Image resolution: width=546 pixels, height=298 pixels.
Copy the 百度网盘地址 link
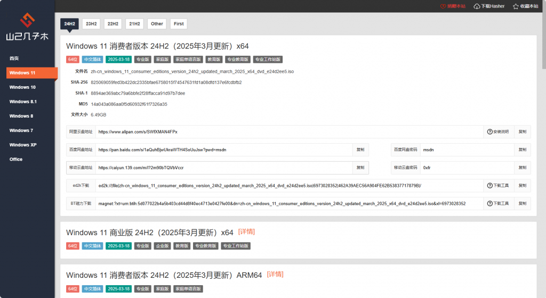(360, 150)
